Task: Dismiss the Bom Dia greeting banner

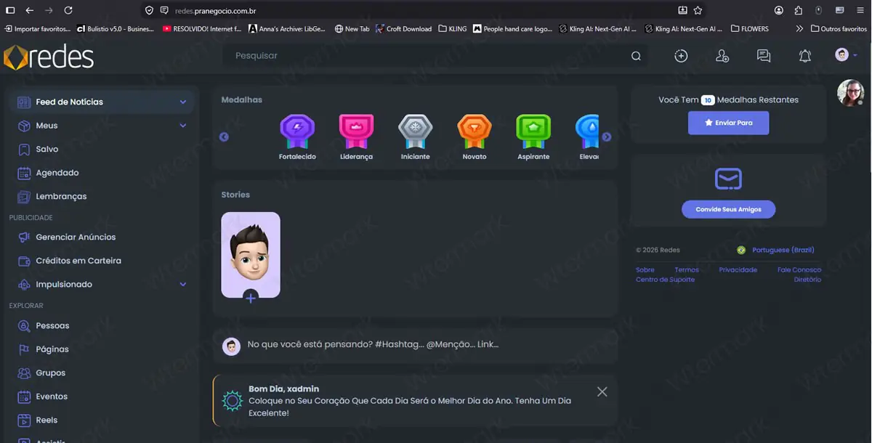Action: click(602, 391)
